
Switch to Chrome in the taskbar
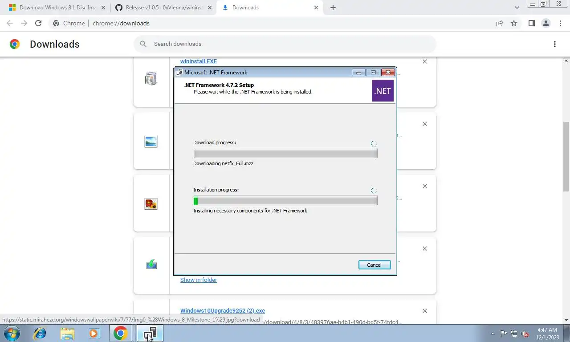pyautogui.click(x=121, y=333)
